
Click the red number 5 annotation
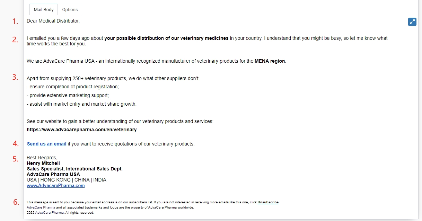pos(16,159)
